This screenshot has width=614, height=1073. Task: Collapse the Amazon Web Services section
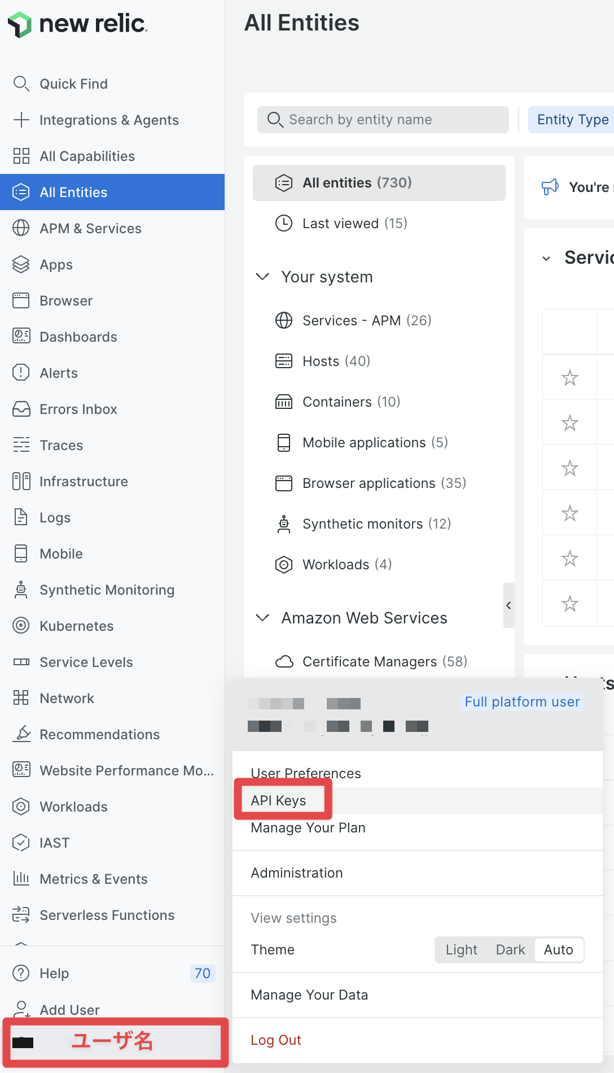point(262,618)
